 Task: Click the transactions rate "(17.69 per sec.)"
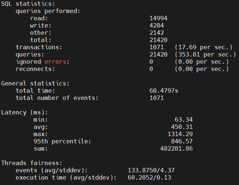click(203, 47)
